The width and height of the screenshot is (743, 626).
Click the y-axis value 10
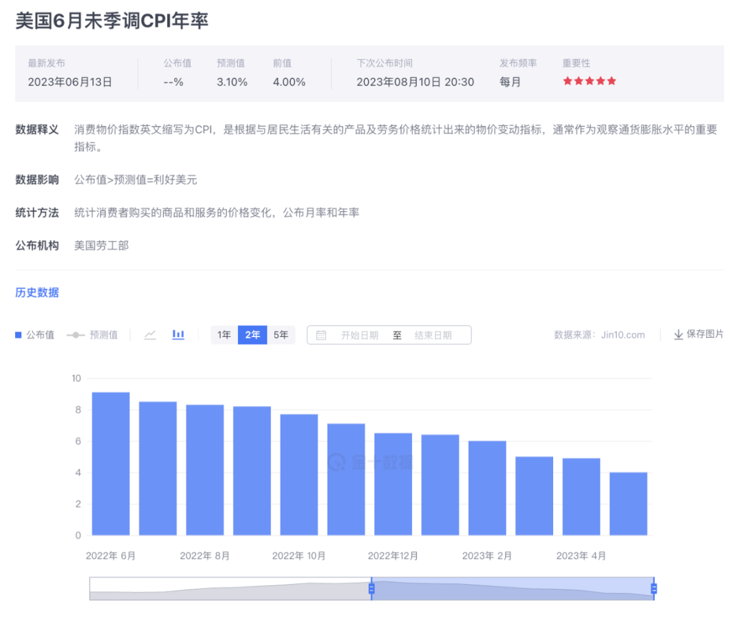[76, 378]
